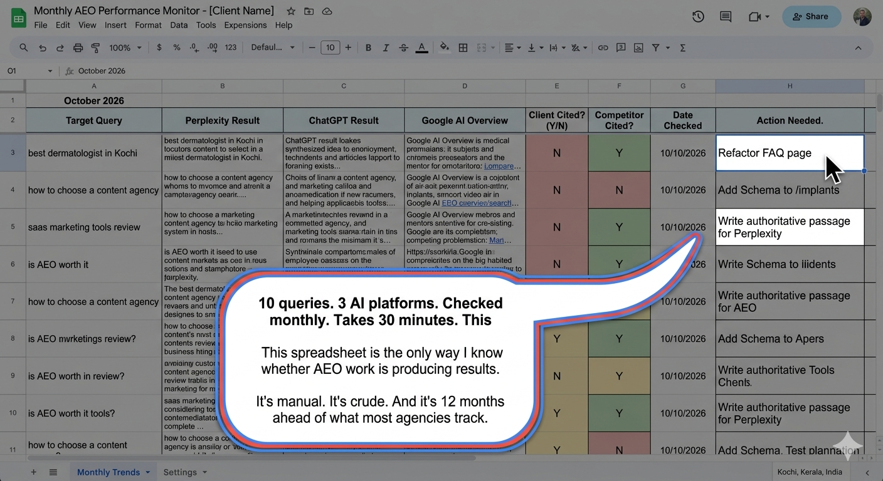Undo the last action
Image resolution: width=883 pixels, height=481 pixels.
tap(42, 48)
